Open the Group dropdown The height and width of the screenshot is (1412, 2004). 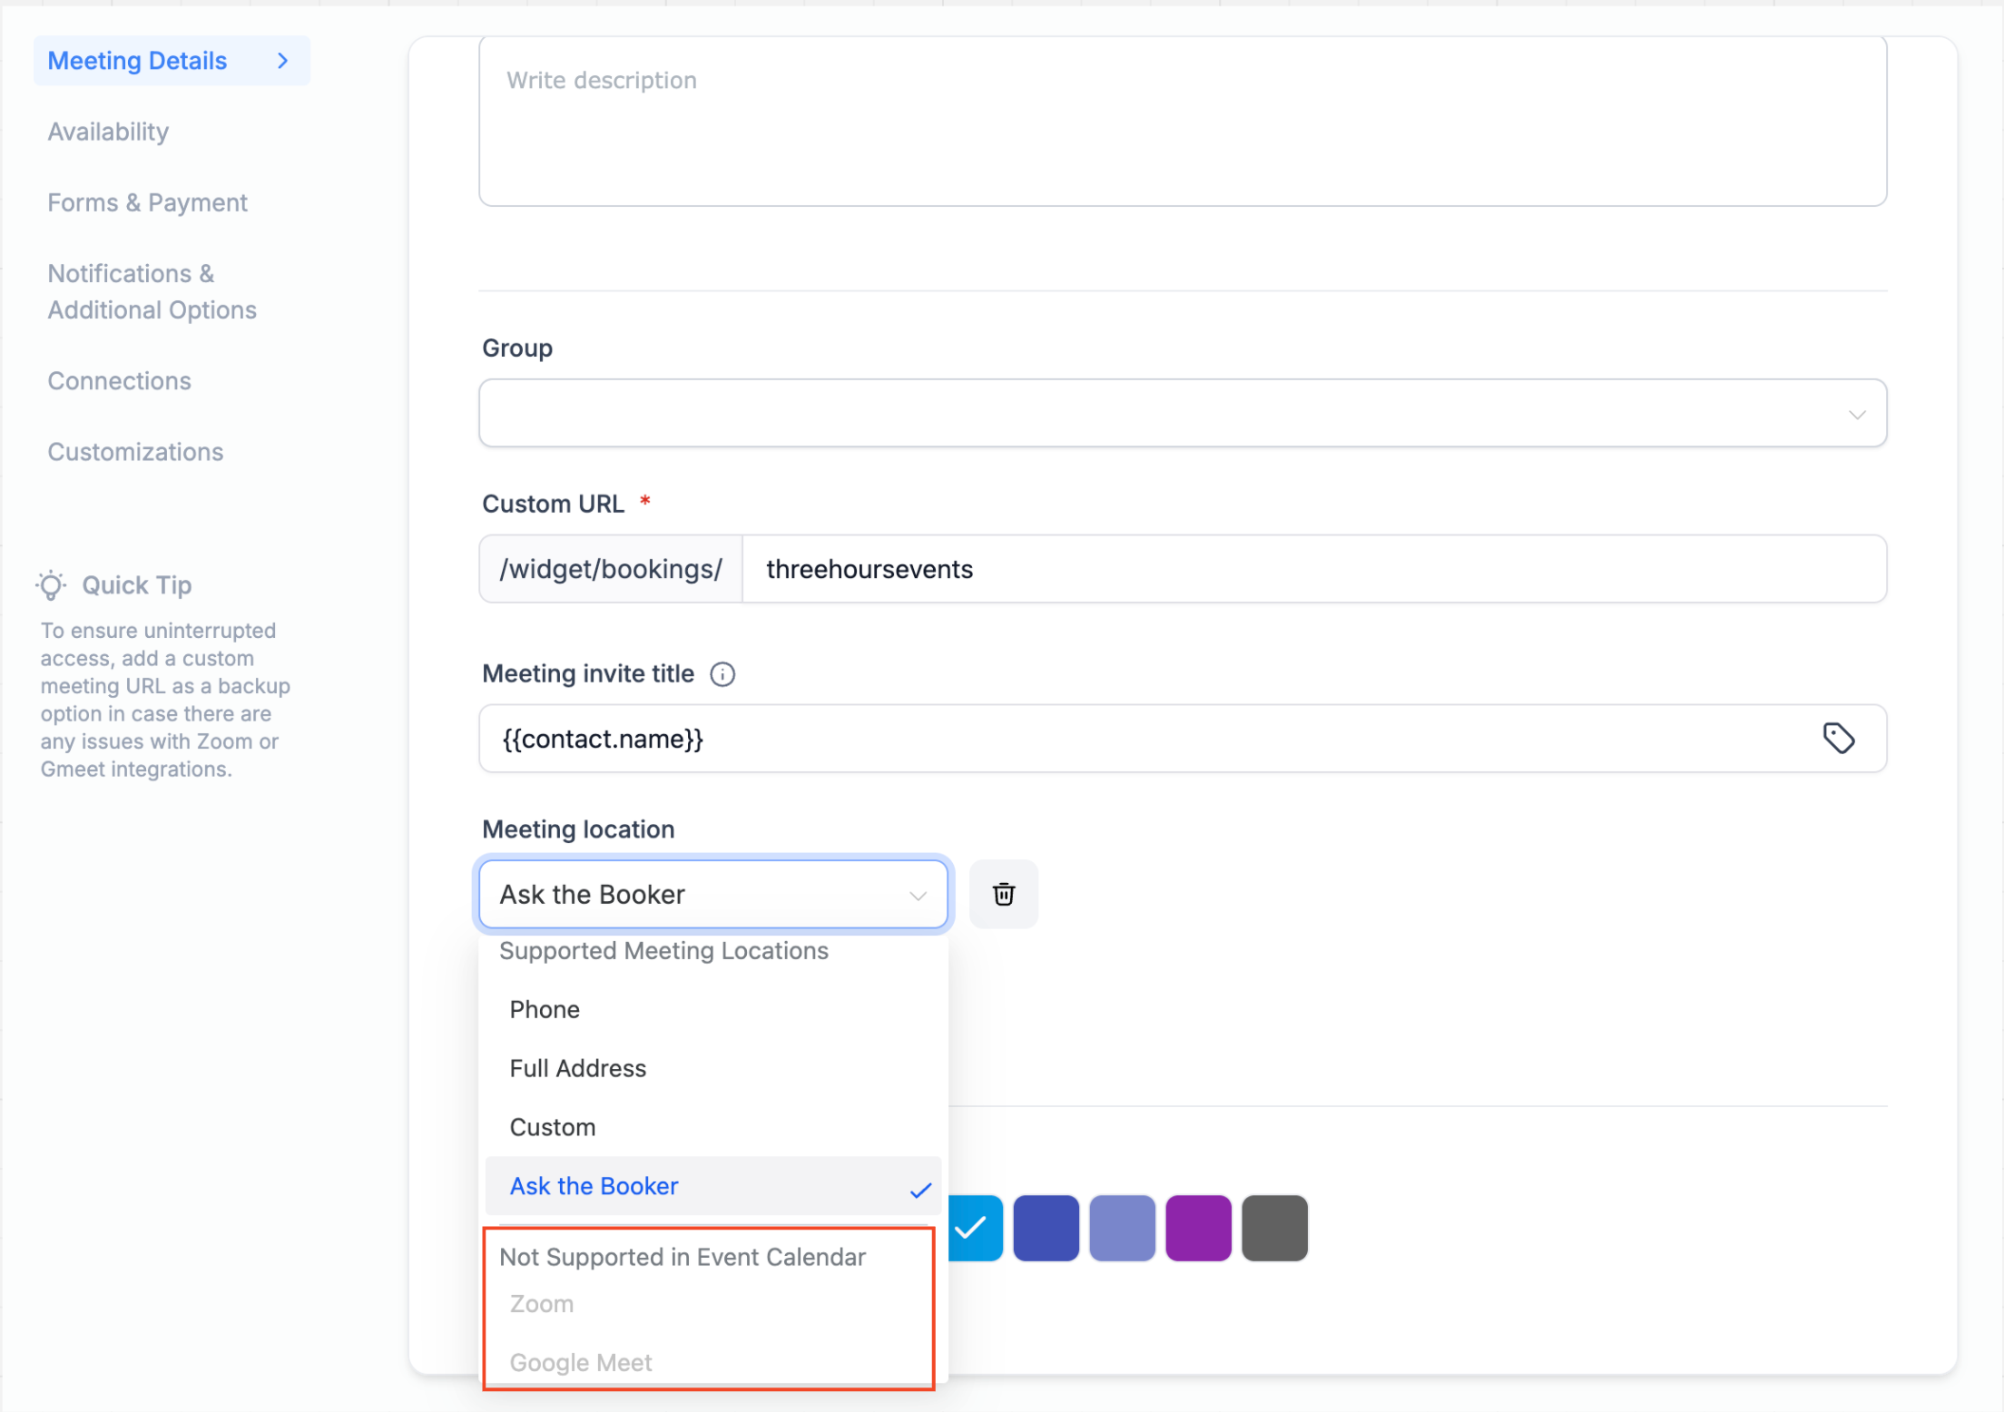tap(1182, 414)
